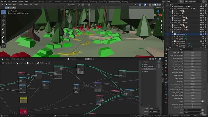Click the outliner search field
The height and width of the screenshot is (117, 208).
[186, 5]
